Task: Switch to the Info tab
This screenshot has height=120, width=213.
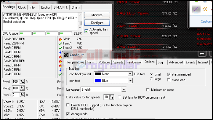Action: (32, 7)
